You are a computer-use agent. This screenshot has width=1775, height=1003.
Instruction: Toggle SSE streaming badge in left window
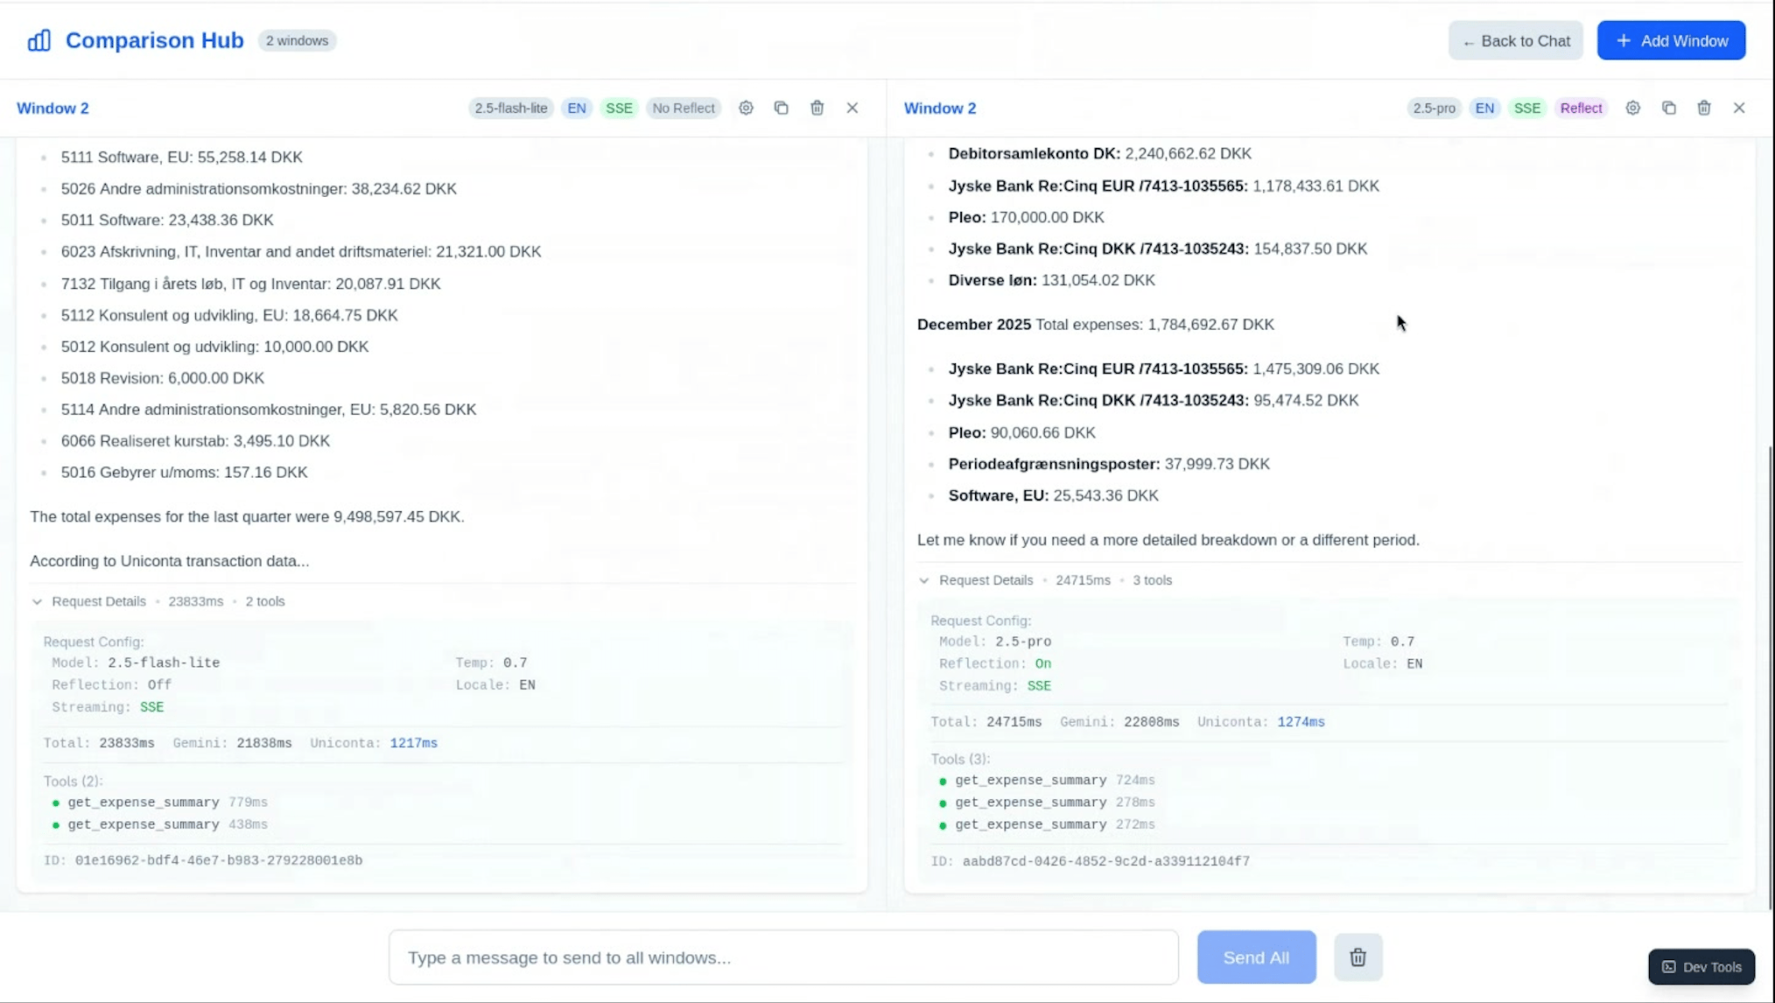click(x=618, y=108)
